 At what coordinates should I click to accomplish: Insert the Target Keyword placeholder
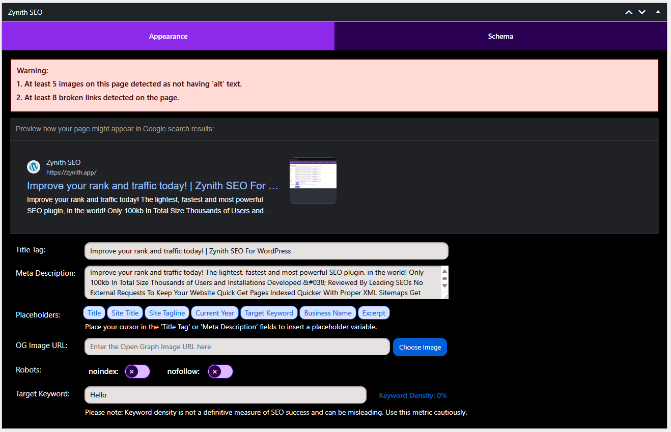[269, 312]
